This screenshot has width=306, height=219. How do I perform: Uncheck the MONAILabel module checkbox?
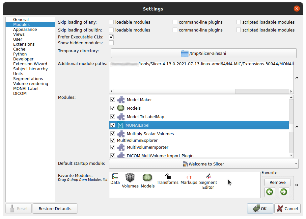point(113,125)
